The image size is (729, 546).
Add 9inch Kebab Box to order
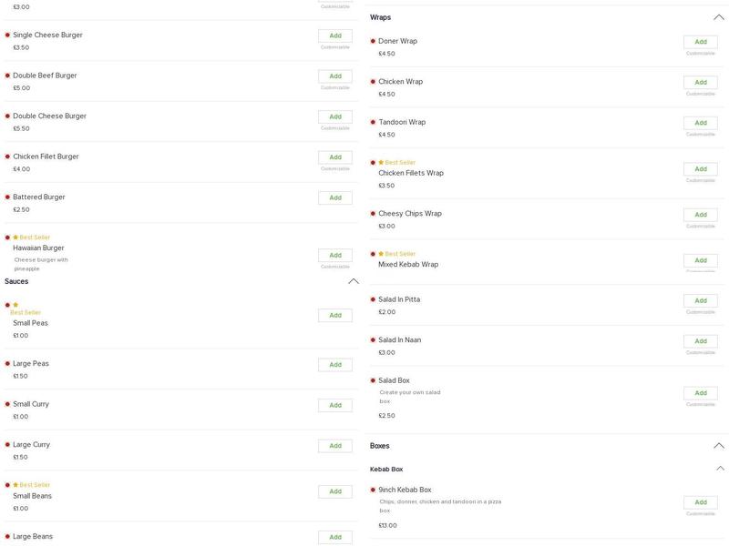tap(700, 502)
